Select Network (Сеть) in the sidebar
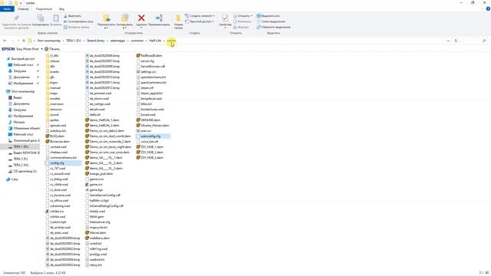The height and width of the screenshot is (276, 491). pos(15,179)
